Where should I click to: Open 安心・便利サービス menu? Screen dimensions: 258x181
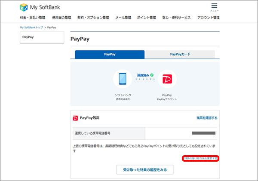176,18
